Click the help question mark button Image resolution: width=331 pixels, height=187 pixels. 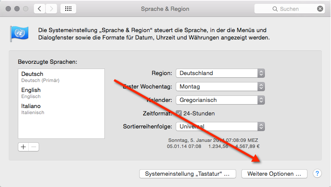pos(317,174)
